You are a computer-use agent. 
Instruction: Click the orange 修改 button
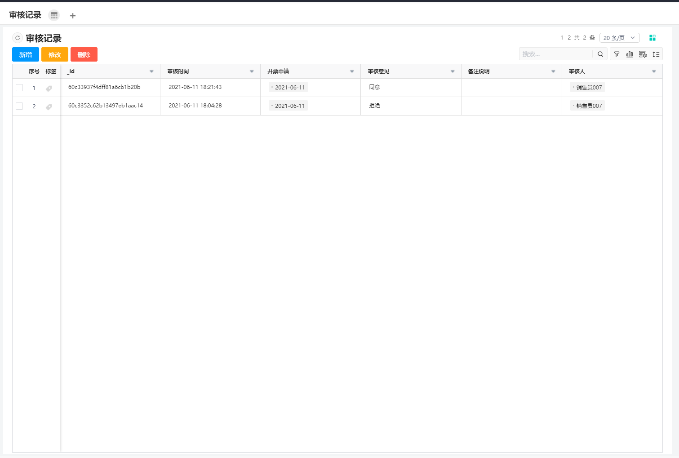(x=55, y=54)
